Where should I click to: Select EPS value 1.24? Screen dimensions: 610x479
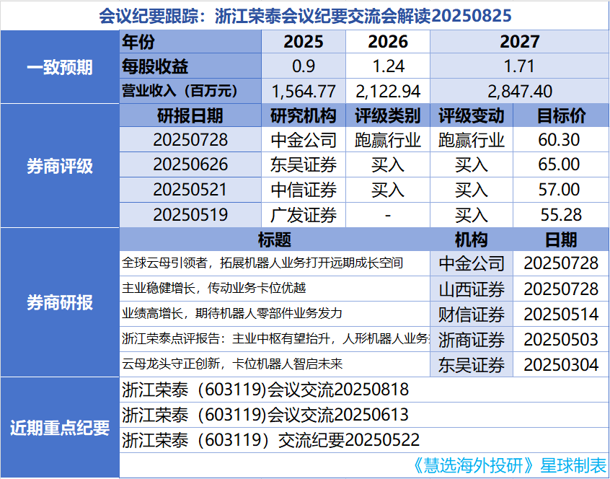pyautogui.click(x=388, y=66)
